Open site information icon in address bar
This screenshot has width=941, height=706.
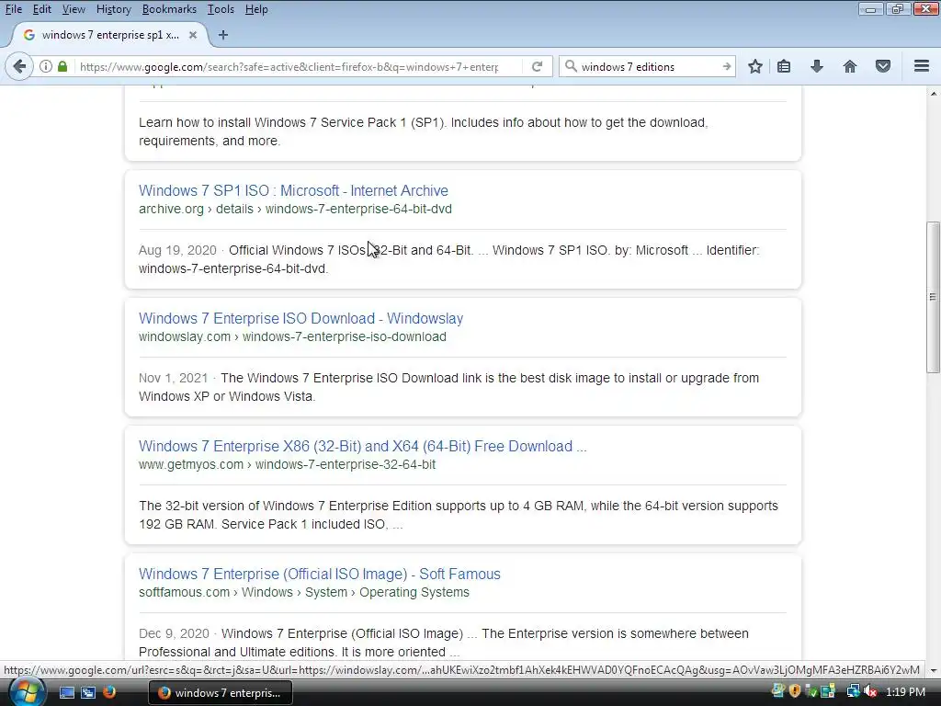[46, 66]
